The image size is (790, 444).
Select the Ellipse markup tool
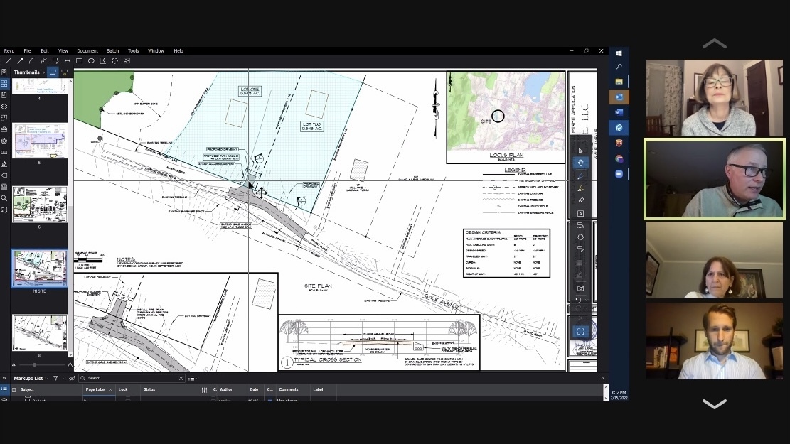91,61
